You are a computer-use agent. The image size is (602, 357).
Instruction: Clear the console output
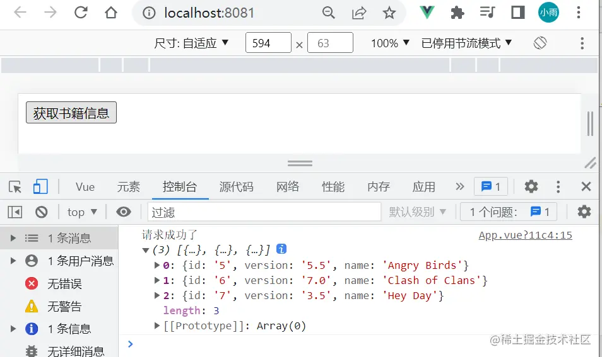[42, 212]
